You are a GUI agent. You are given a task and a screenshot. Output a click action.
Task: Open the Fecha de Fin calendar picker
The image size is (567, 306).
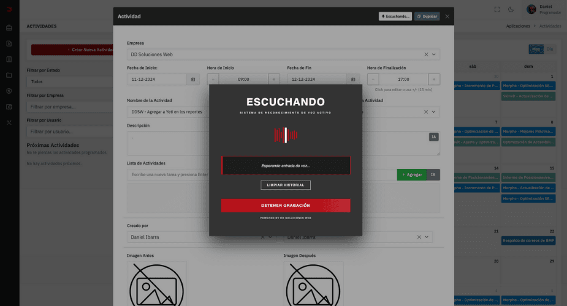tap(352, 80)
